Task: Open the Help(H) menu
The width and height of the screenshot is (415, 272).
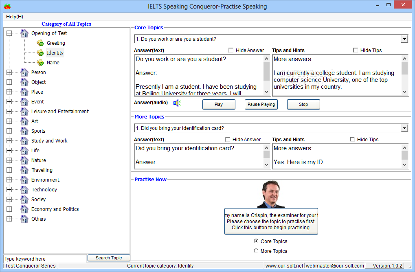Action: 15,17
